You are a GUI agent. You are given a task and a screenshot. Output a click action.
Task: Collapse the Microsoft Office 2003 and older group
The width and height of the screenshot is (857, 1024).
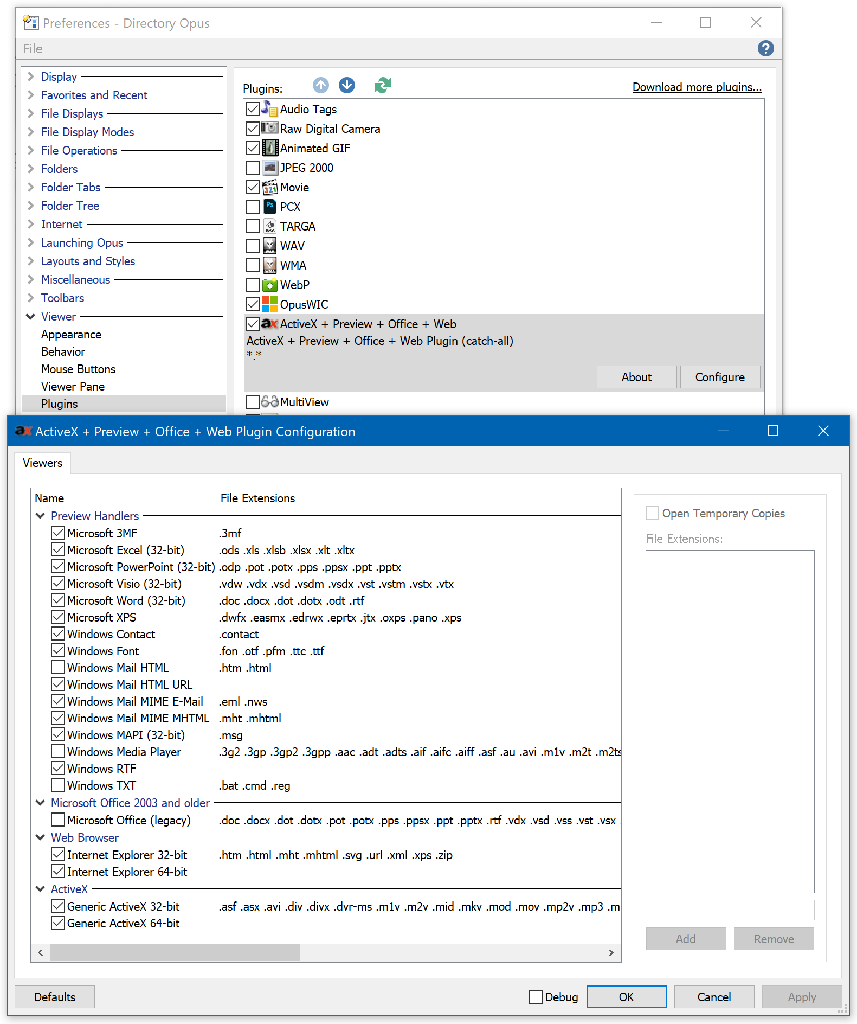pos(40,803)
